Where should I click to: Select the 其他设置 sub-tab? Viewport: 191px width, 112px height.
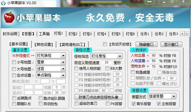click(x=44, y=45)
